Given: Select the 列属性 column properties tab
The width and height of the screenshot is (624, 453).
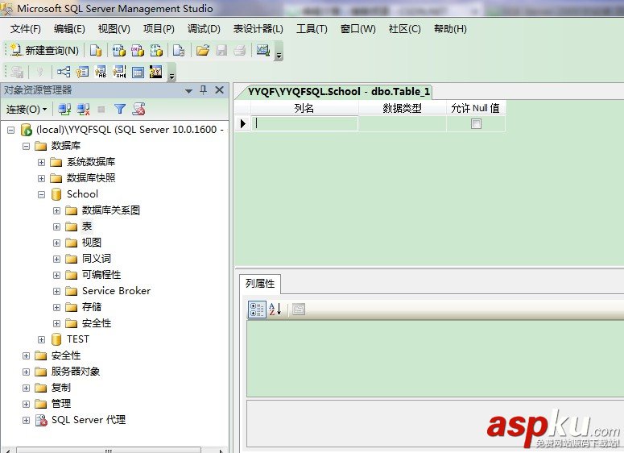Looking at the screenshot, I should coord(260,283).
